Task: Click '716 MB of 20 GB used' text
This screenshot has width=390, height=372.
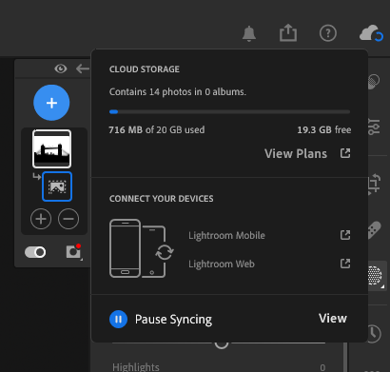Action: coord(157,129)
